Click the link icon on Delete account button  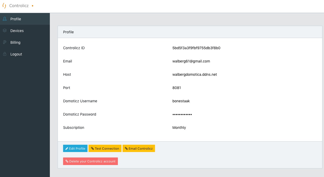(67, 161)
